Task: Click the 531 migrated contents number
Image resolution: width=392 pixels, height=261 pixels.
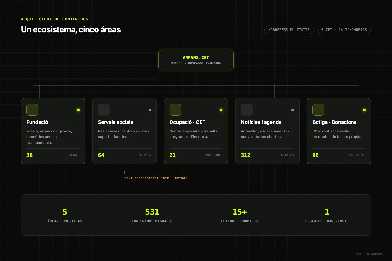Action: [152, 212]
